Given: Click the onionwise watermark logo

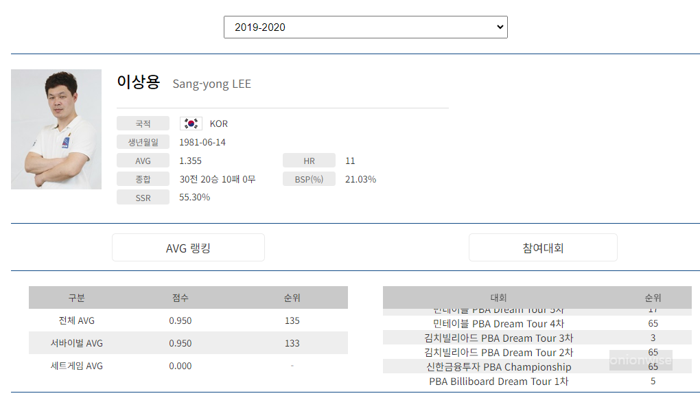Looking at the screenshot, I should (x=640, y=360).
